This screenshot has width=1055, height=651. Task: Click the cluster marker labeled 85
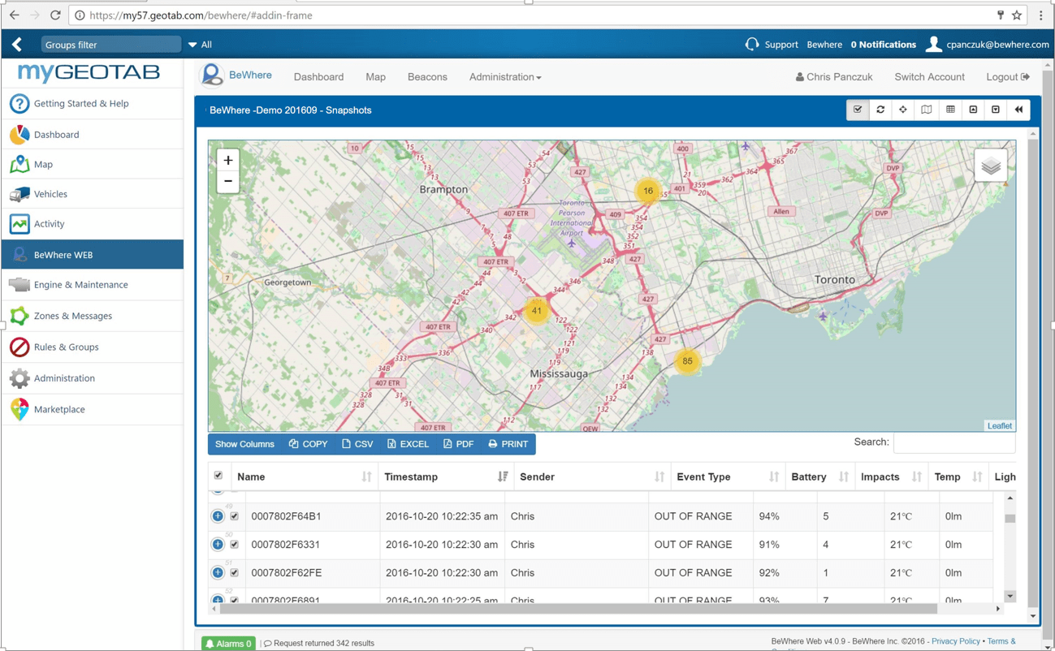(687, 361)
